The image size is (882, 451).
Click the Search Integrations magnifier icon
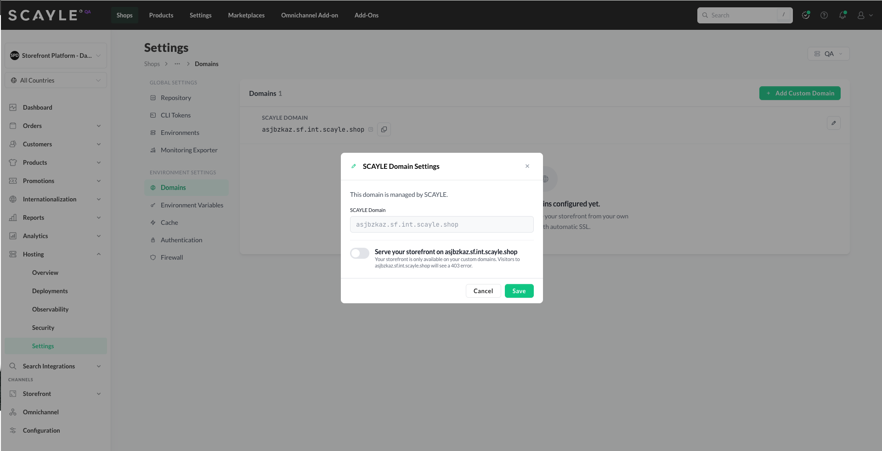(13, 366)
